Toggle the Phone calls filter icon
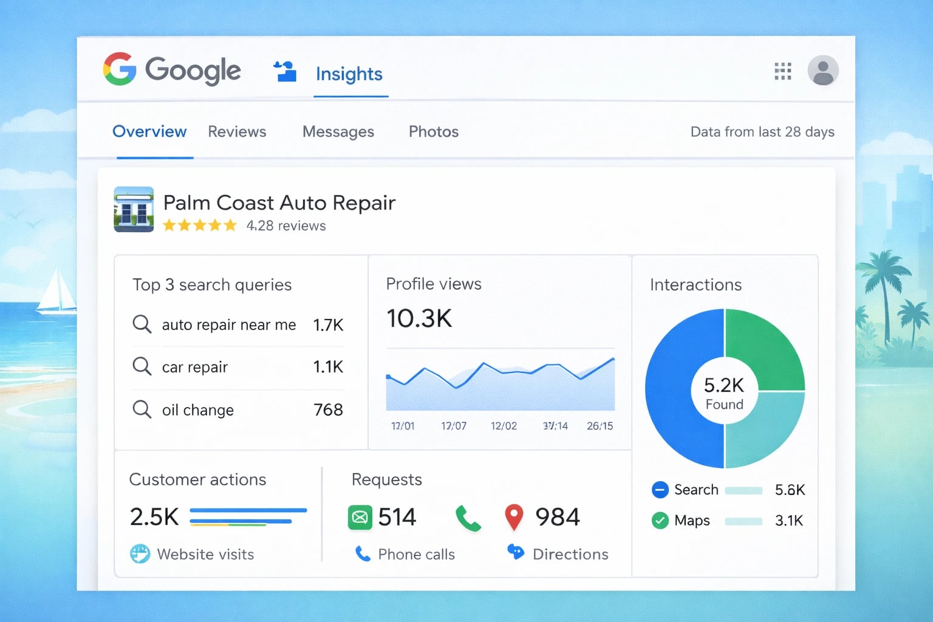The width and height of the screenshot is (933, 622). coord(363,554)
